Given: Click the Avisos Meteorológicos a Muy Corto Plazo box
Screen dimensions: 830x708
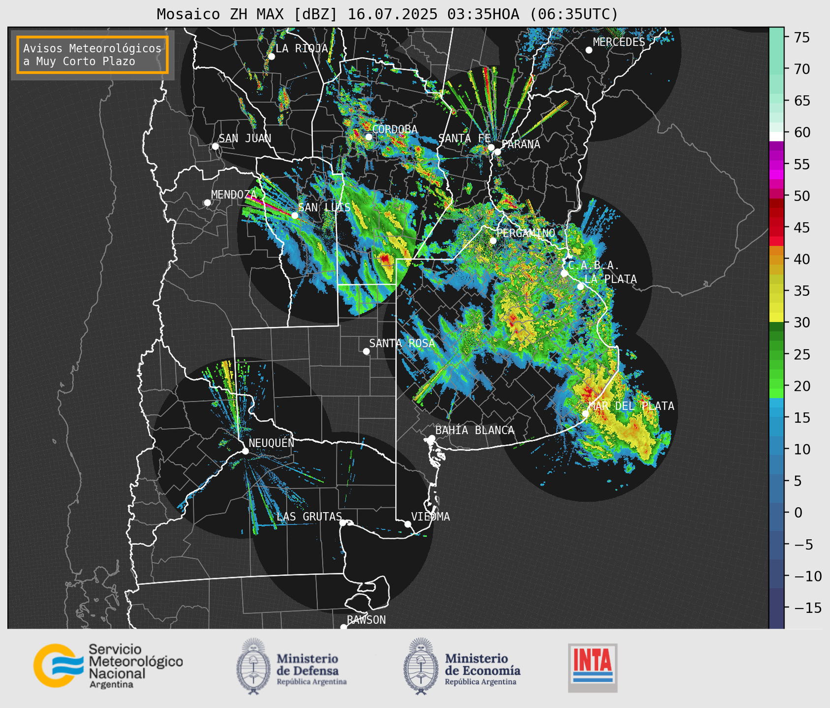Looking at the screenshot, I should pyautogui.click(x=92, y=55).
